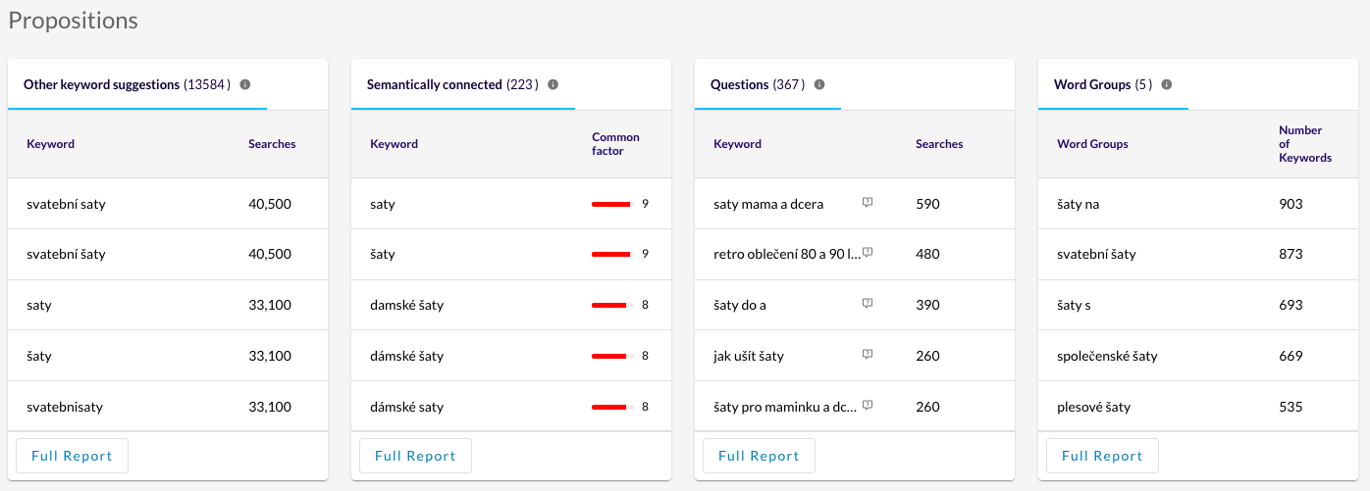Screen dimensions: 1370x491
Task: Click info icon beside Word Groups heading
Action: pyautogui.click(x=1167, y=85)
